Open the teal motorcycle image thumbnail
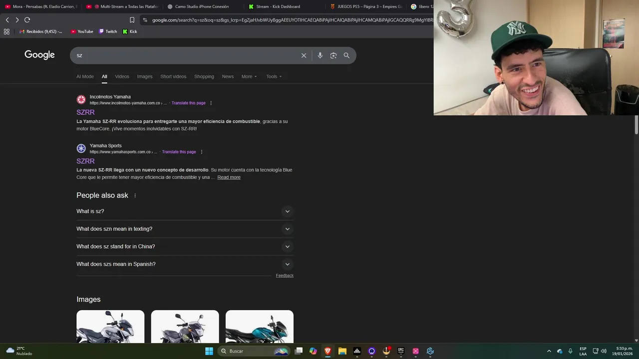Viewport: 639px width, 359px height. pos(260,327)
